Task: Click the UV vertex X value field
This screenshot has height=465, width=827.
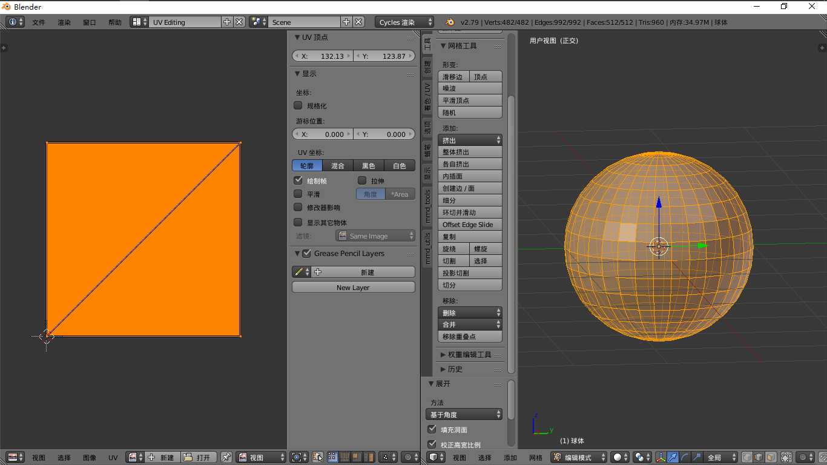Action: click(x=323, y=56)
